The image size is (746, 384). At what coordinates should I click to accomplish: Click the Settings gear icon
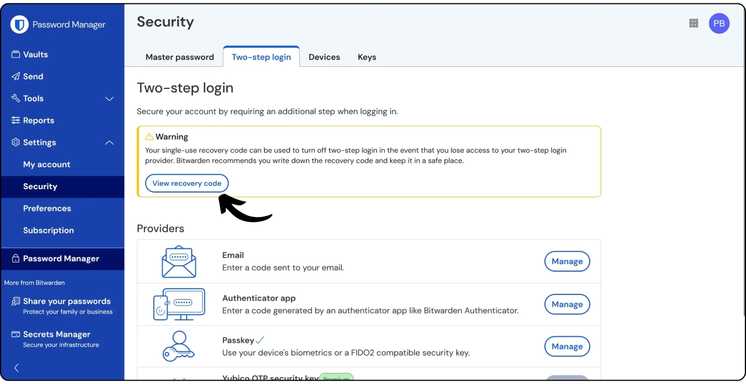(x=16, y=143)
